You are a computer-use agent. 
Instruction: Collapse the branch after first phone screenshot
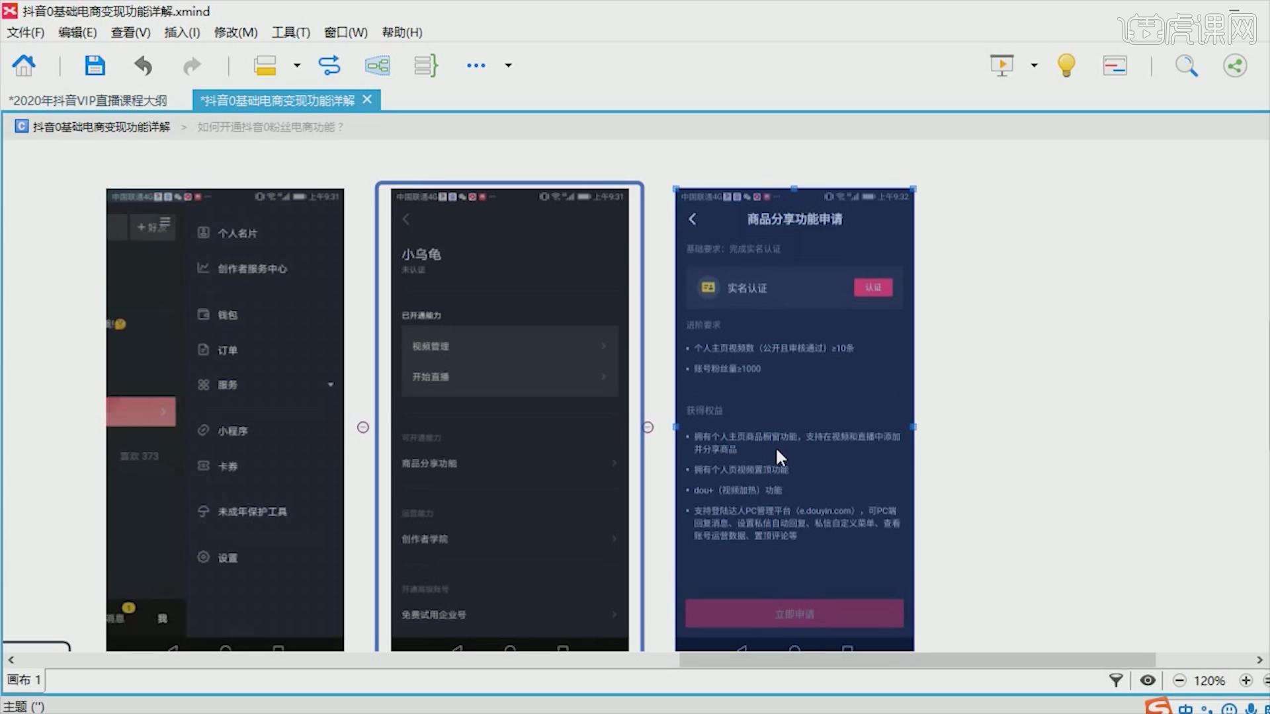363,427
